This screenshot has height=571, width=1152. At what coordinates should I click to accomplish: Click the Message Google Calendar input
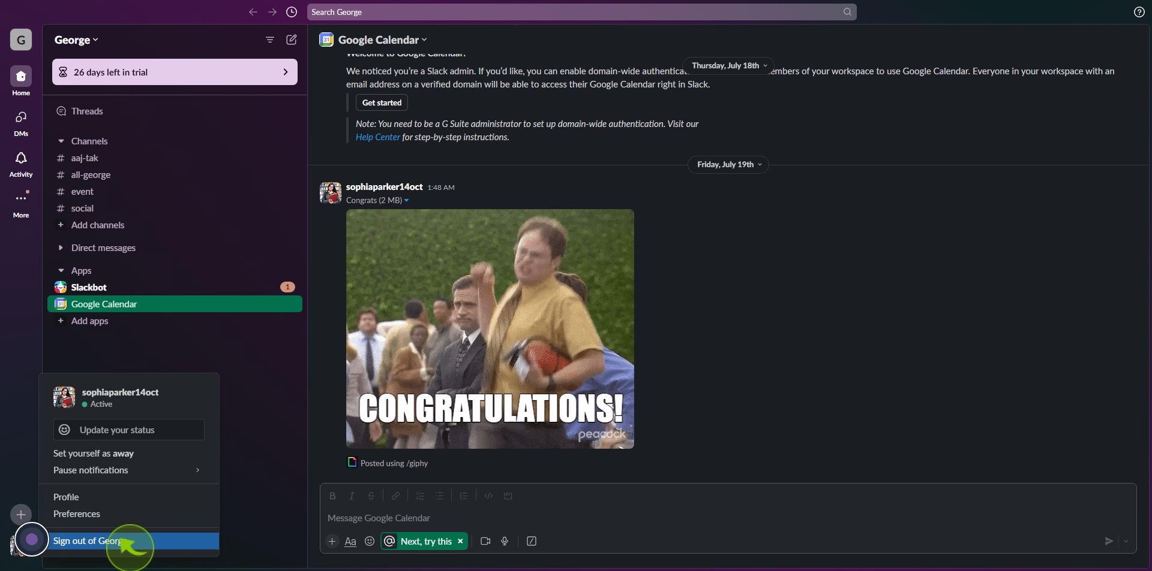click(728, 518)
